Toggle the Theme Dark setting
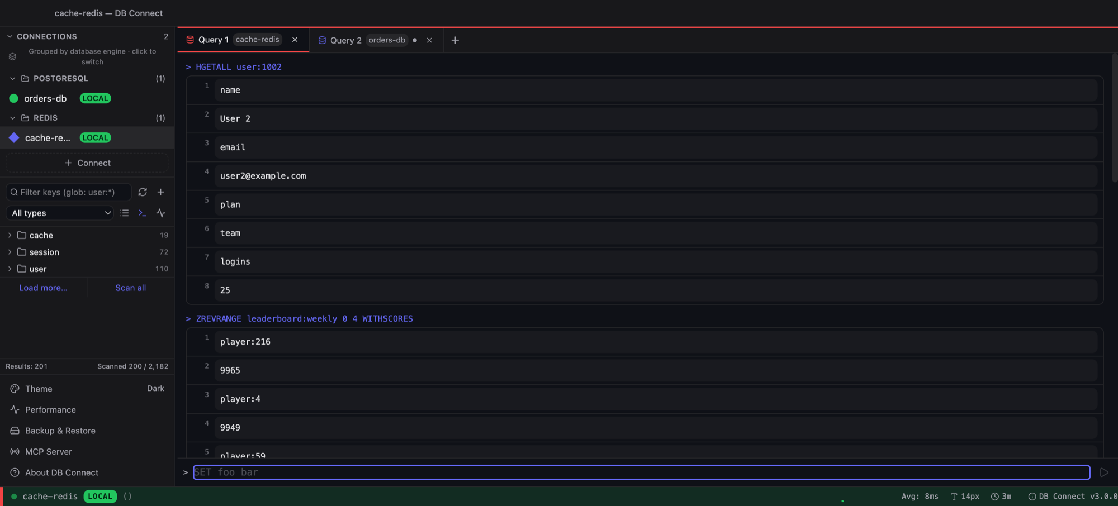Screen dimensions: 1118x506 (x=87, y=389)
